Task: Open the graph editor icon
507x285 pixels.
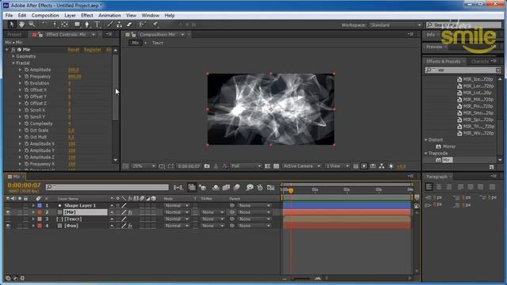Action: [271, 188]
